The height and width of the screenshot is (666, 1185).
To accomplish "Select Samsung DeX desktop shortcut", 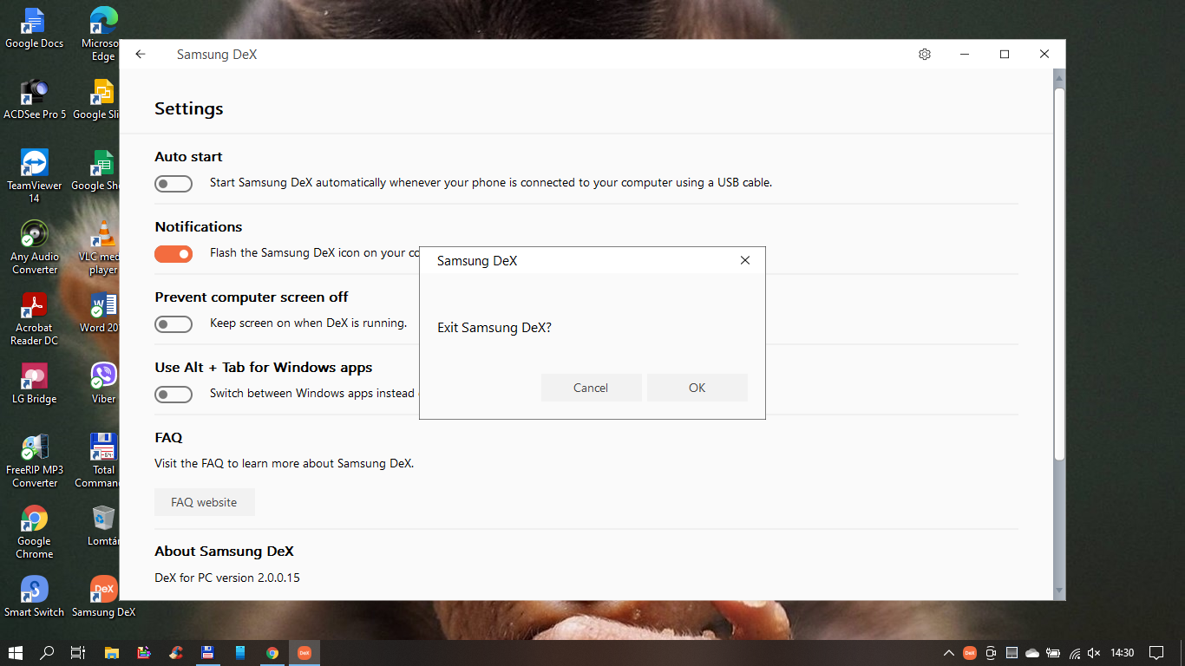I will point(103,597).
